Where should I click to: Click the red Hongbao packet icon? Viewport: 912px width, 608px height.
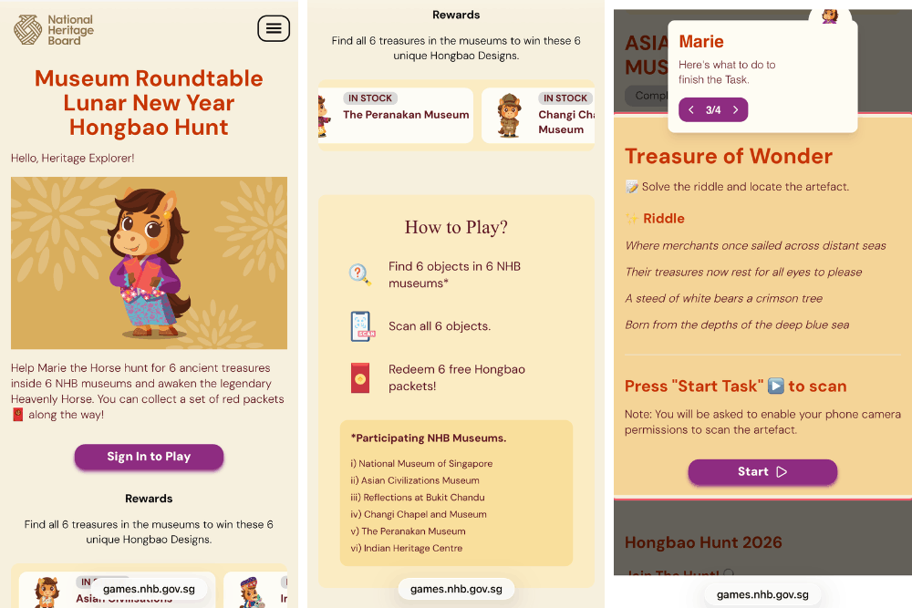click(360, 377)
